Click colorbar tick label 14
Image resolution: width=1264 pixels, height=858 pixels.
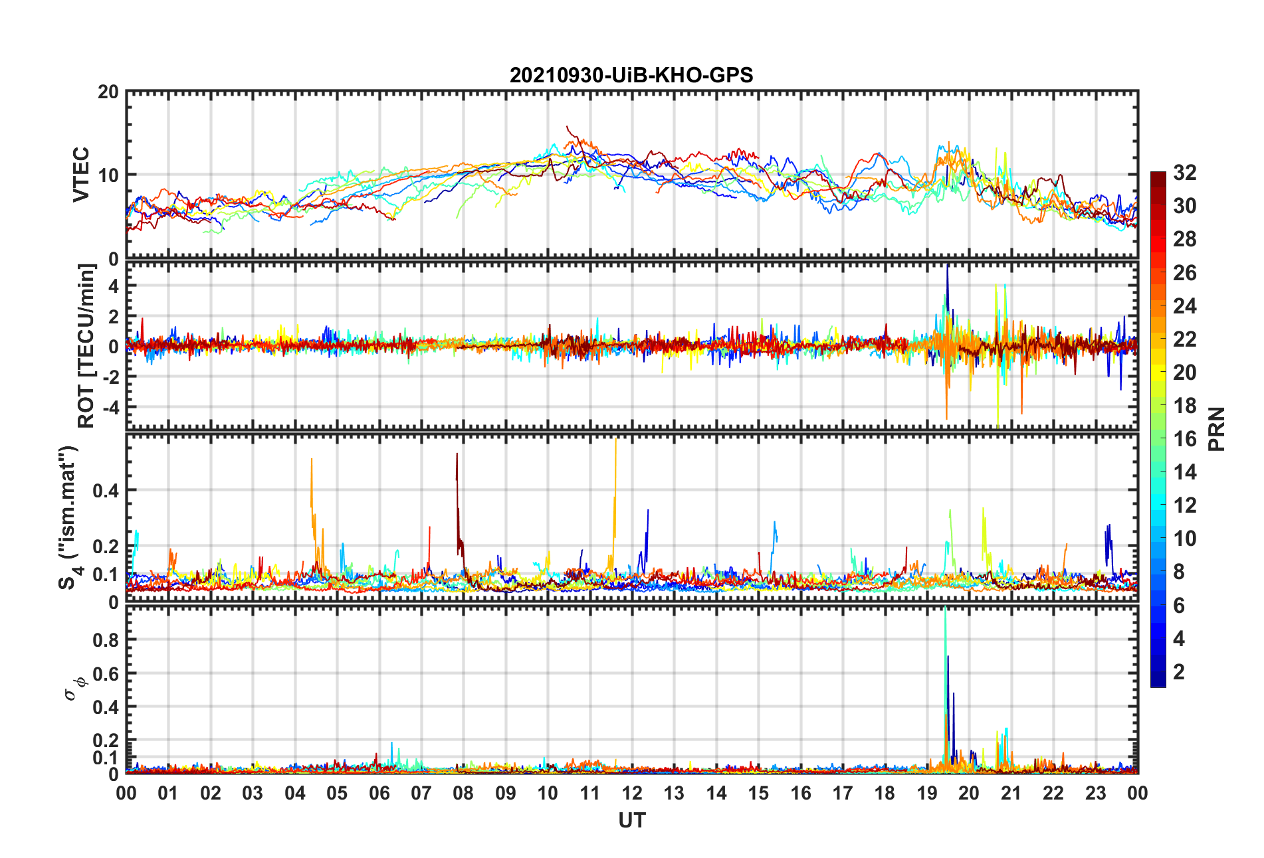1185,472
